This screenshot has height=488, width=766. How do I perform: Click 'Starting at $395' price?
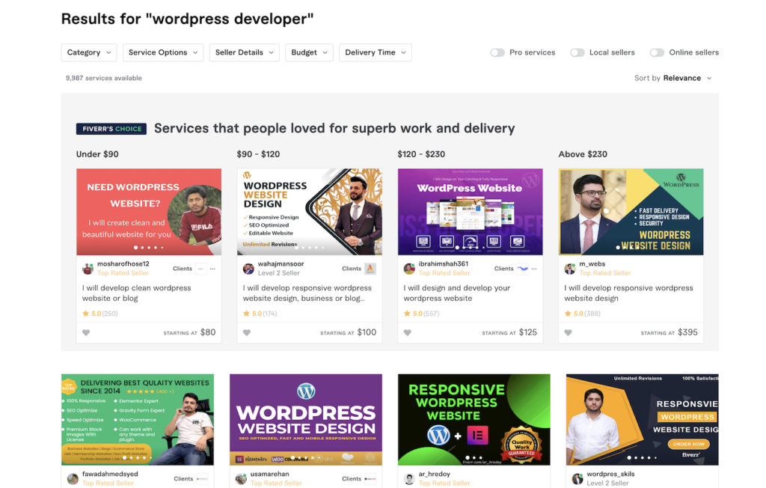670,332
